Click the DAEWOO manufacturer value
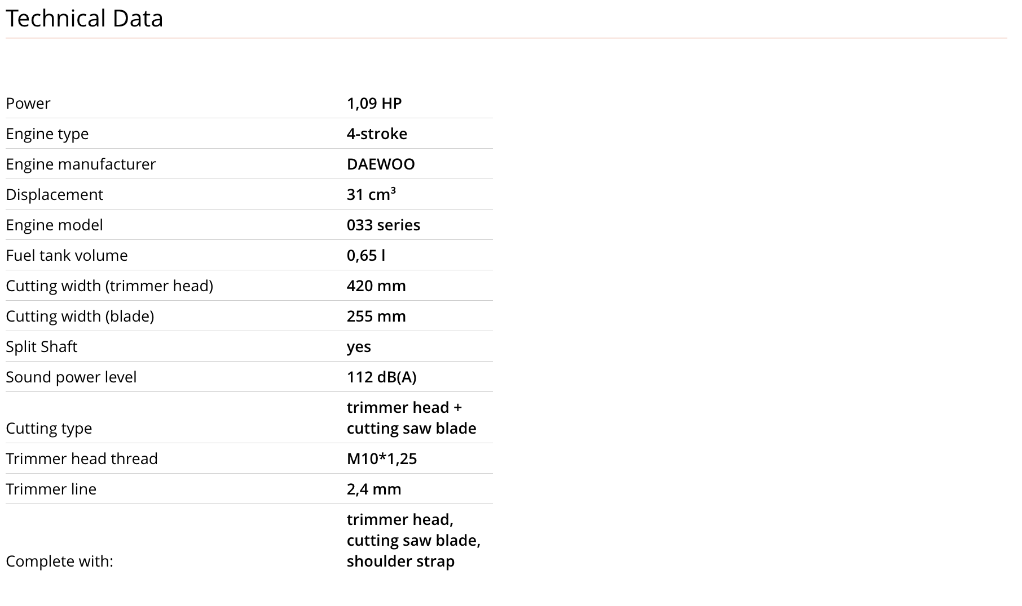This screenshot has height=606, width=1022. tap(381, 164)
